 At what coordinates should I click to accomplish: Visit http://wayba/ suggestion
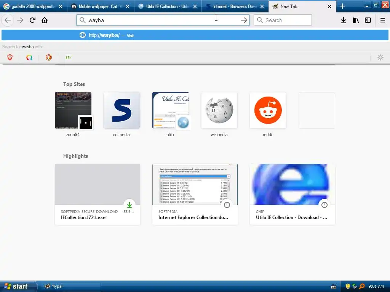pos(195,35)
